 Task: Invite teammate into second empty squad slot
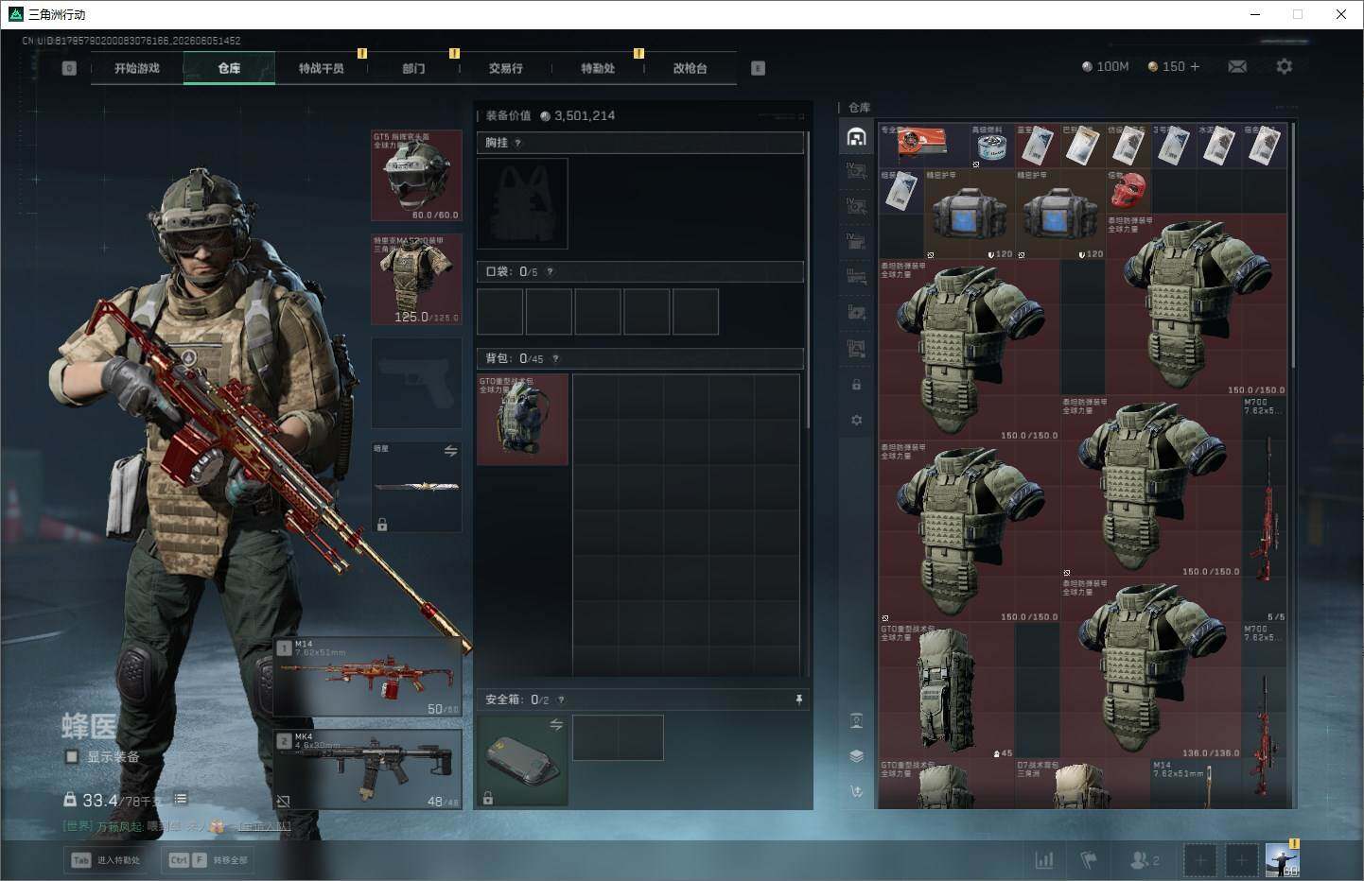[1241, 860]
